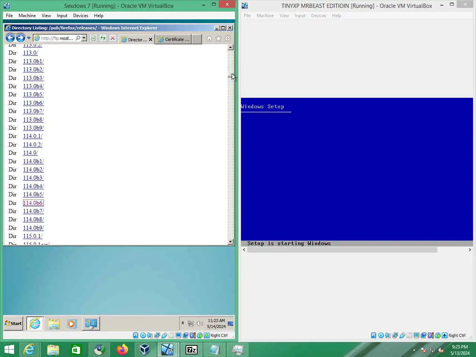Click Sexdows 7 mouse integration indicator
Viewport: 476px width, 357px height.
[206, 335]
